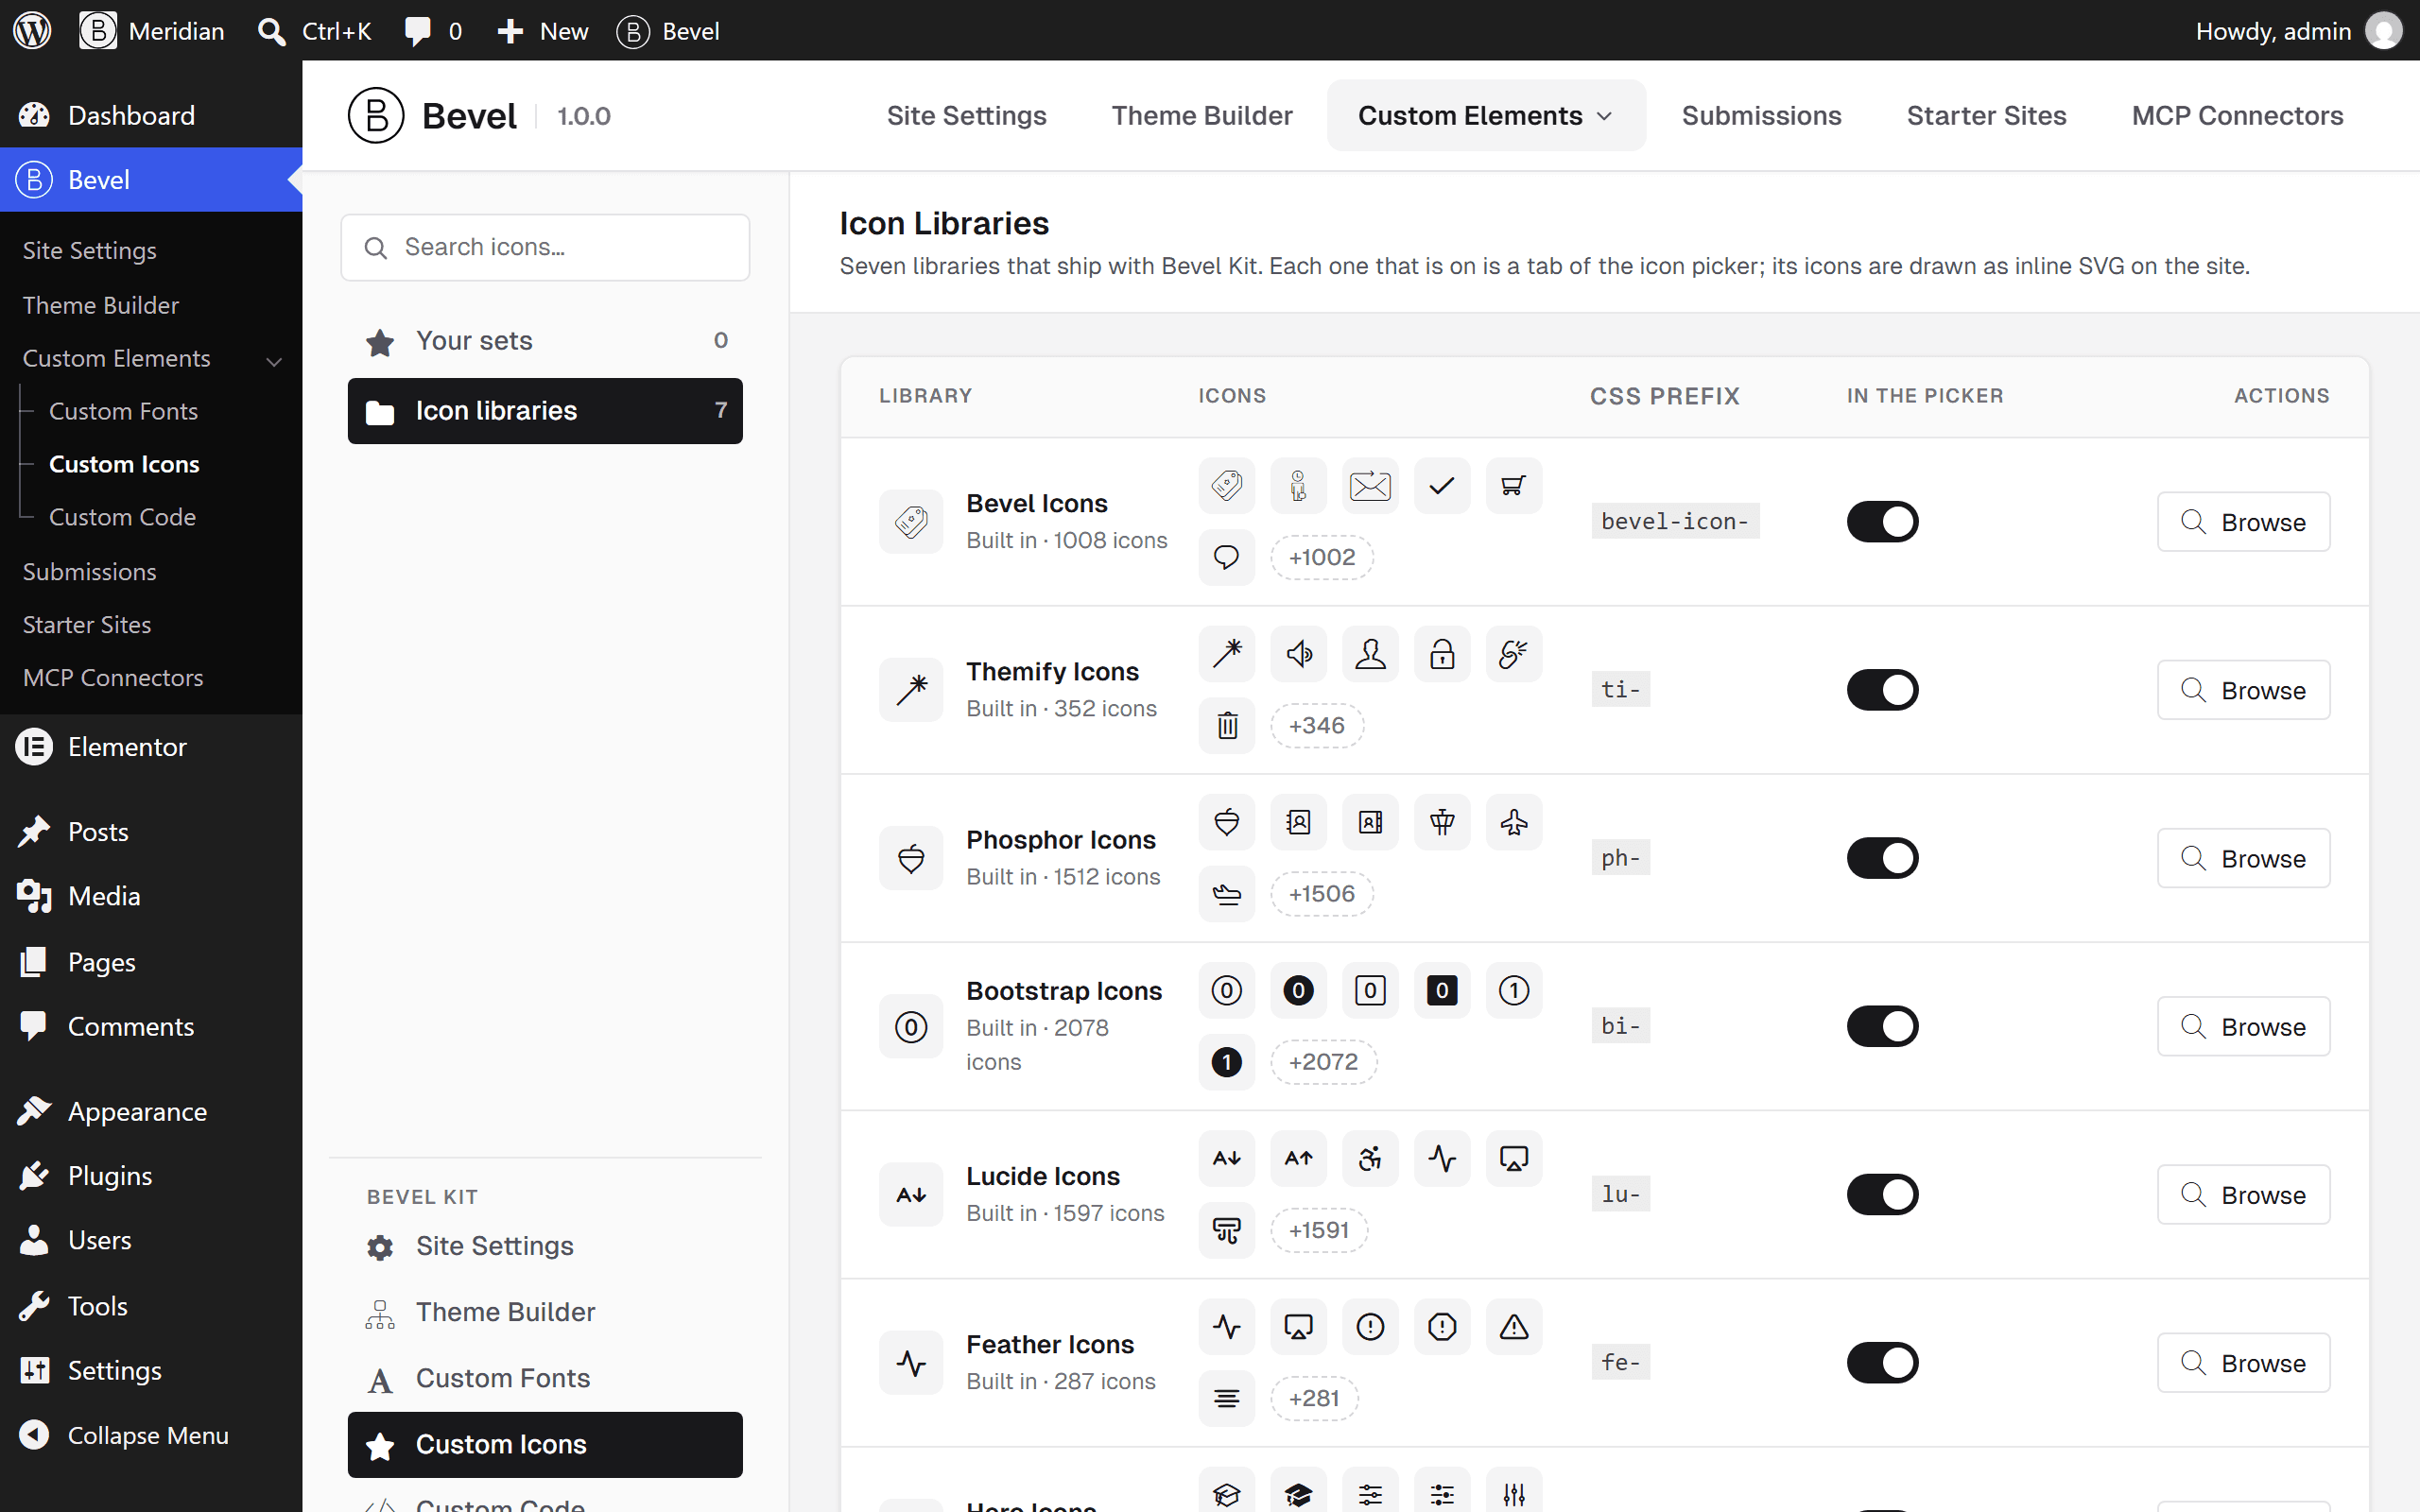Toggle Themify Icons picker switch off
Screen dimensions: 2420x1512
tap(1882, 689)
